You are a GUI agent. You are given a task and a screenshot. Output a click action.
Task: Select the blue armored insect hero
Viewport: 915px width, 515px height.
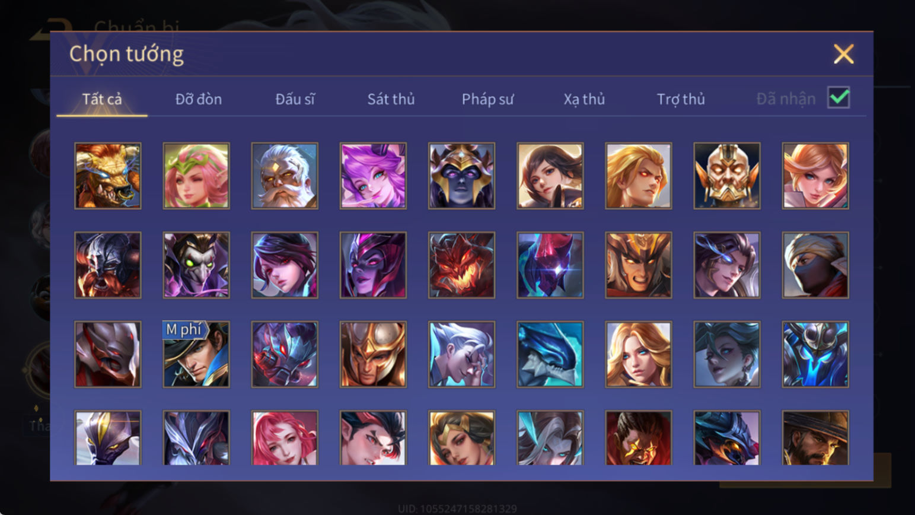815,355
